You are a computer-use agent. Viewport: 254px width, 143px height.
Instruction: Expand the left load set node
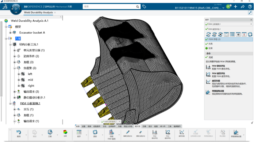19,74
